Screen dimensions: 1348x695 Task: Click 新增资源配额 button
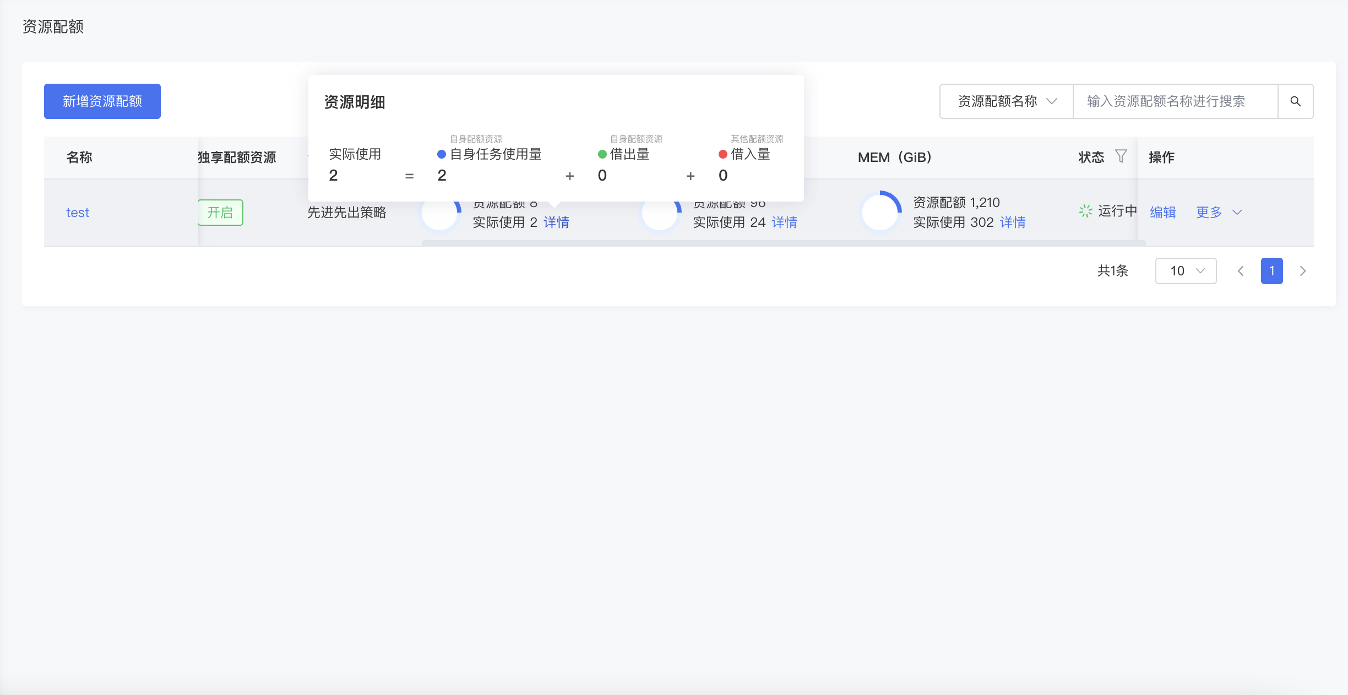point(102,101)
